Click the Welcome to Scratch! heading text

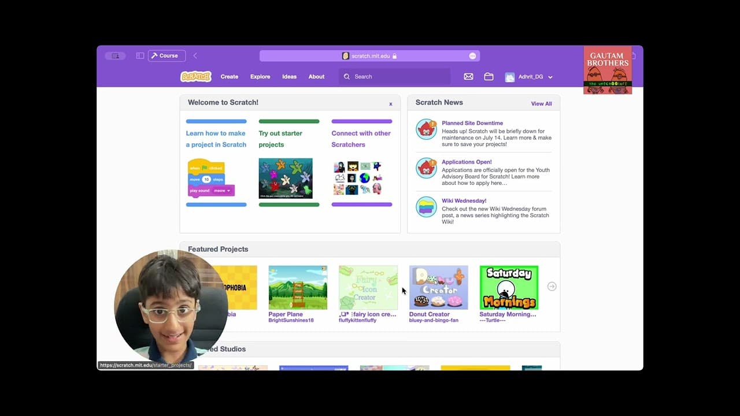(223, 102)
